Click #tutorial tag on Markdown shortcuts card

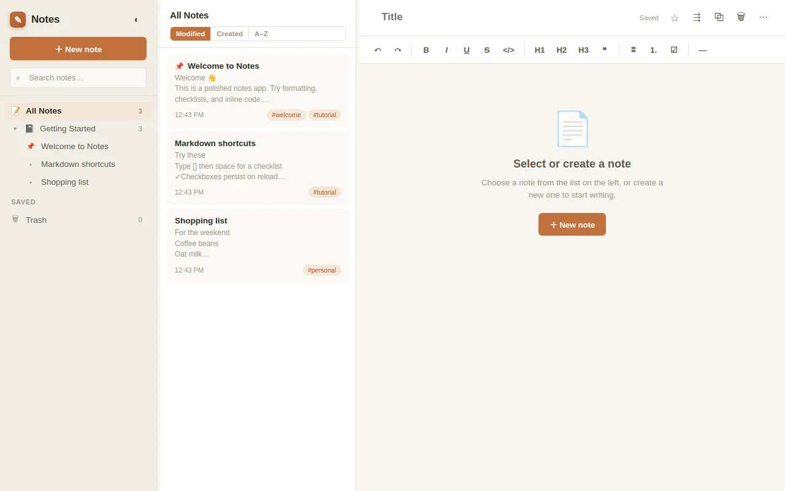coord(324,192)
